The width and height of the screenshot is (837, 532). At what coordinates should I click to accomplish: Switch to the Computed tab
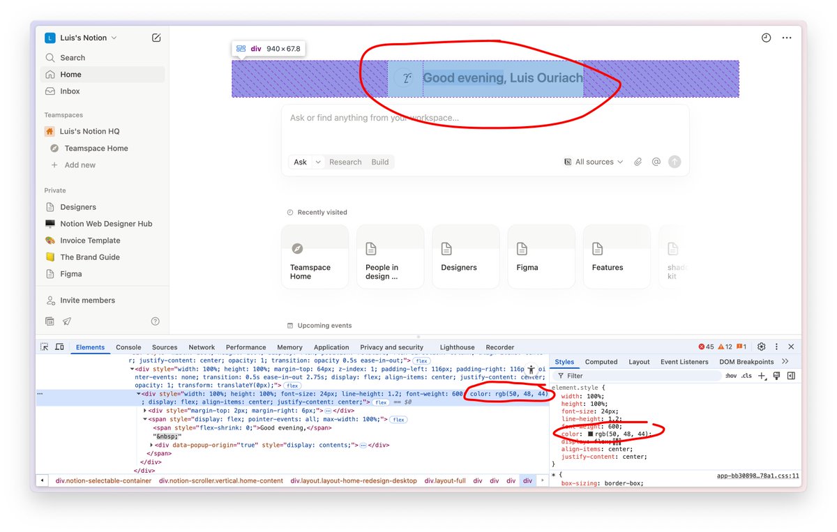click(601, 362)
